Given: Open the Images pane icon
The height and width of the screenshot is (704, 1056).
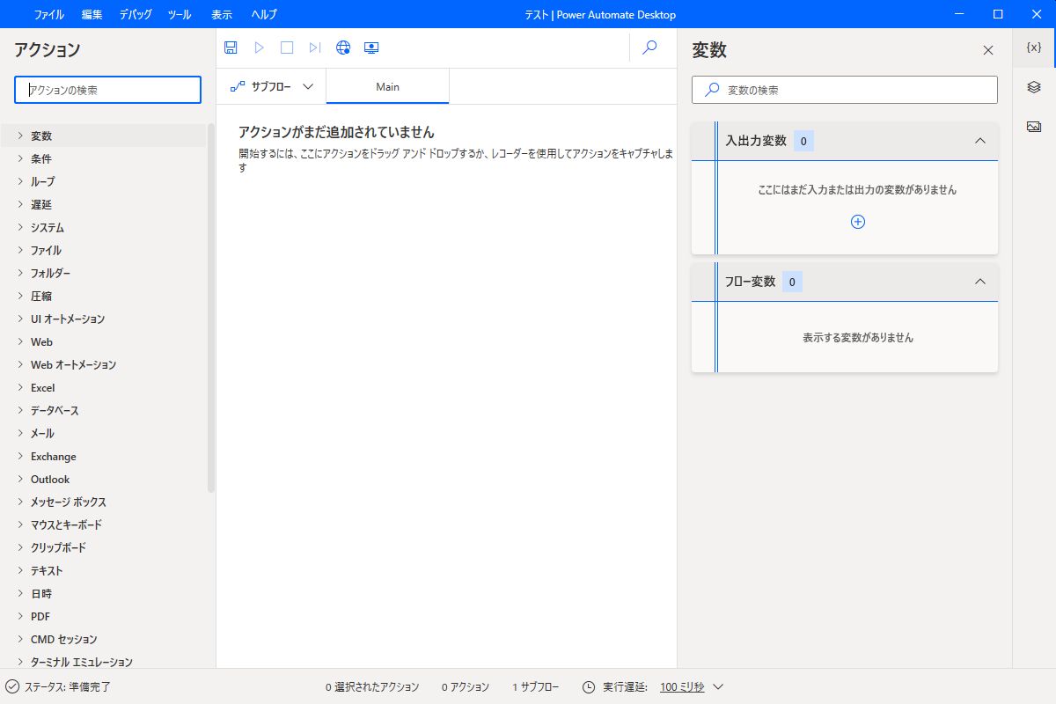Looking at the screenshot, I should pyautogui.click(x=1034, y=127).
